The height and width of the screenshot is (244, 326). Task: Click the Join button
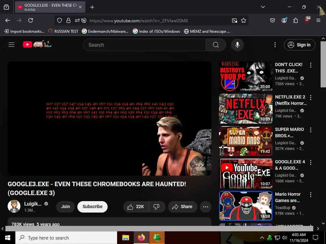pos(65,207)
